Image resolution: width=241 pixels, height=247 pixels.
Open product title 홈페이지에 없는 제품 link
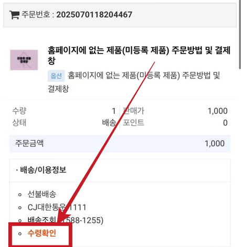tap(139, 55)
